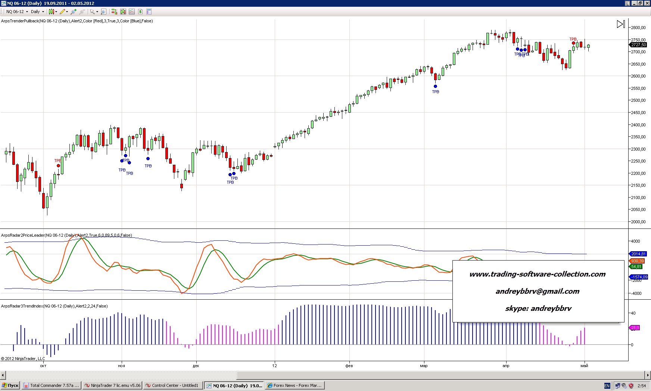Switch to Control Center taskbar window

tap(173, 385)
